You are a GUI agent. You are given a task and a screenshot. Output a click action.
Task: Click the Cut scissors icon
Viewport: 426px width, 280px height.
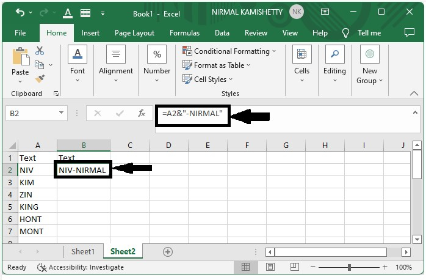point(40,51)
